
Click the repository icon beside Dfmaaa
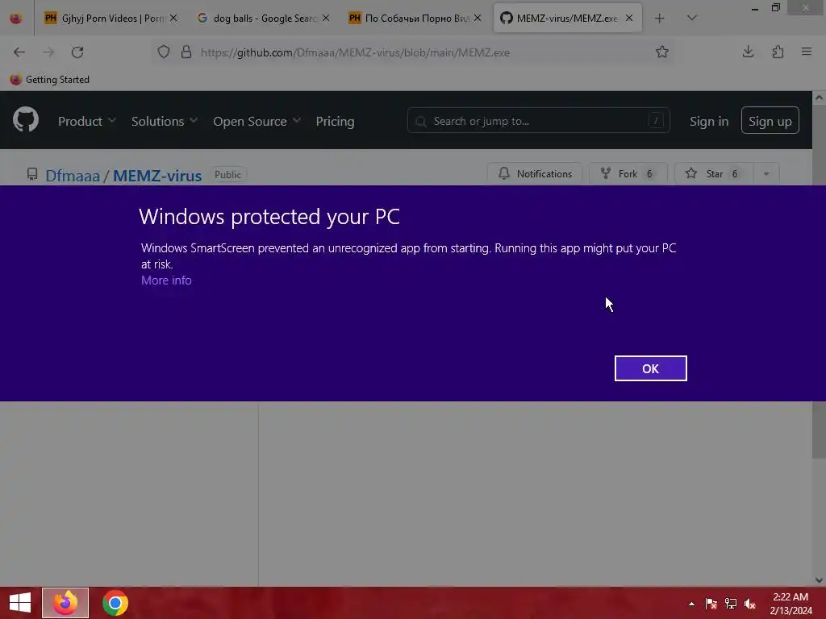[x=32, y=174]
